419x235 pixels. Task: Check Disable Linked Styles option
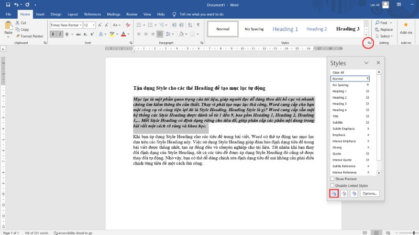[x=333, y=185]
